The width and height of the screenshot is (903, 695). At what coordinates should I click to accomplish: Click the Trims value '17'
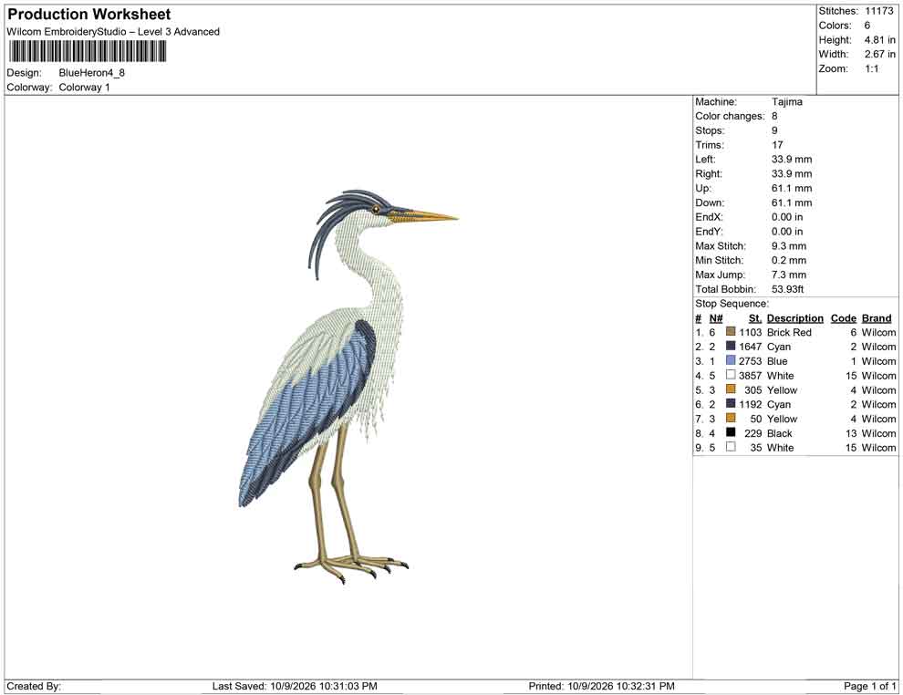[x=777, y=145]
